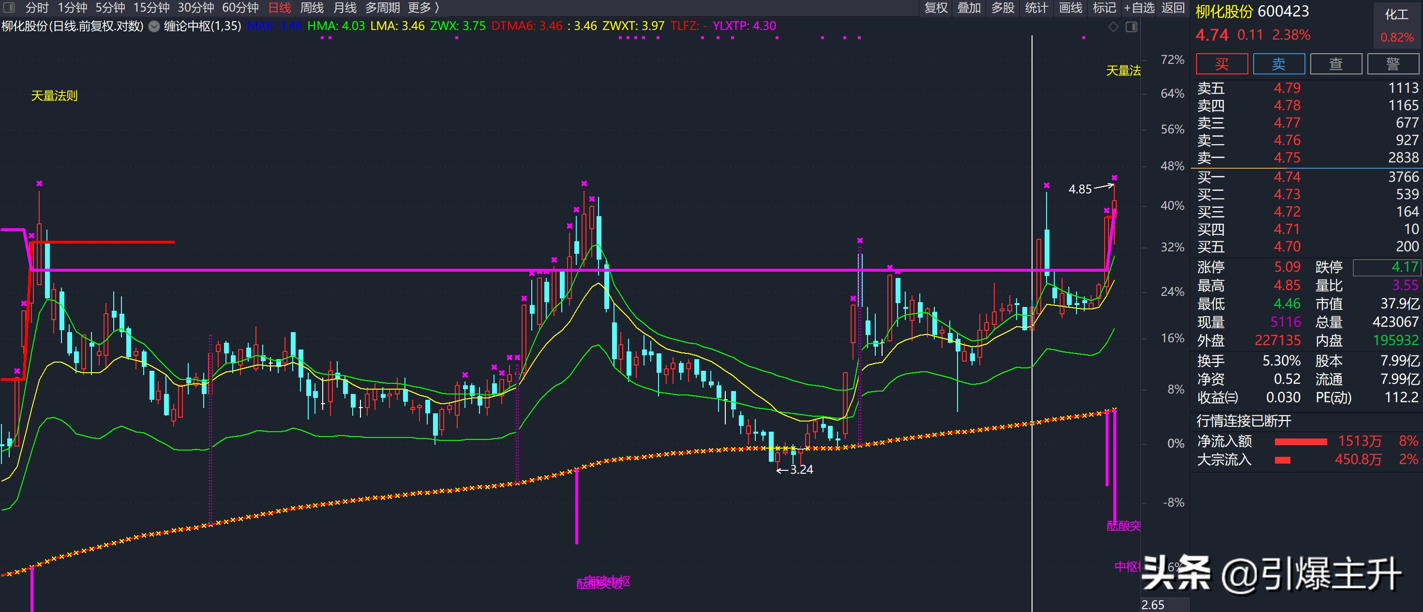The image size is (1423, 612).
Task: Open the 标记 marker tool
Action: pyautogui.click(x=1104, y=8)
